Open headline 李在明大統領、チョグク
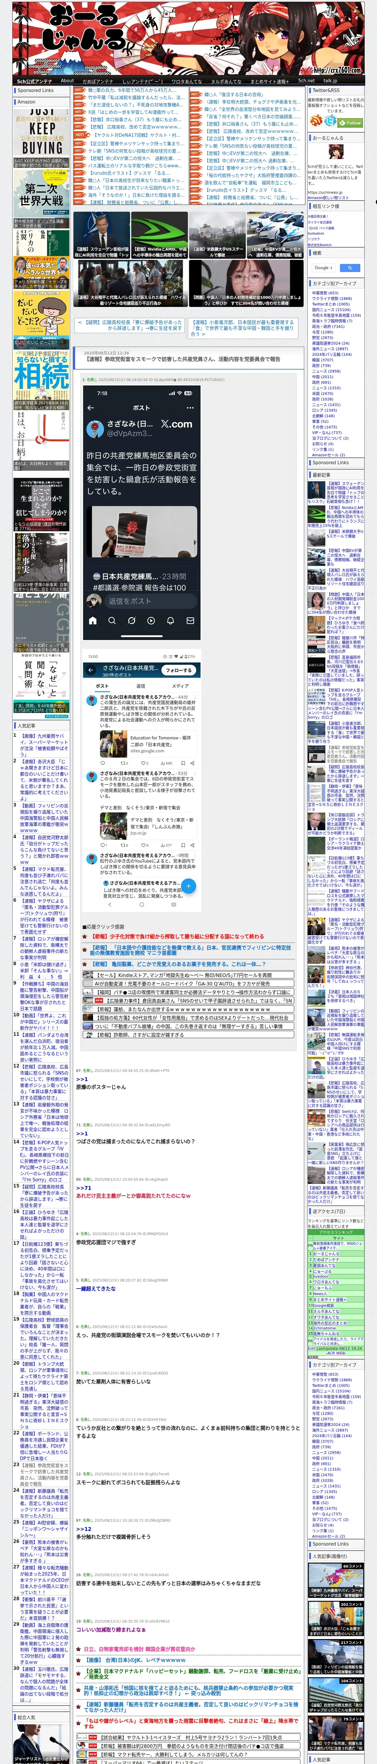 (253, 102)
